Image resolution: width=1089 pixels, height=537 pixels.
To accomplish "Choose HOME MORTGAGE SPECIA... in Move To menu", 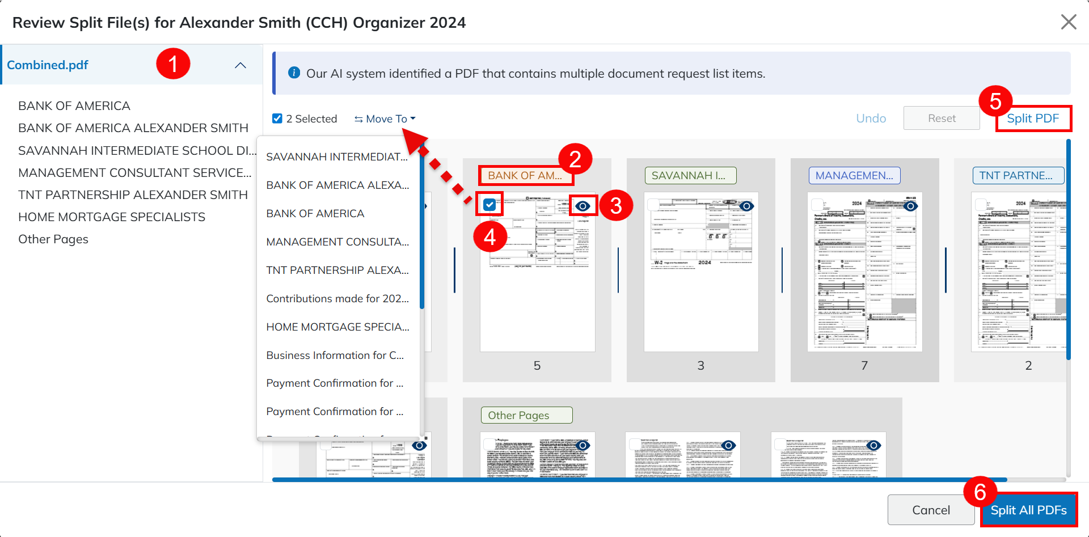I will coord(337,327).
